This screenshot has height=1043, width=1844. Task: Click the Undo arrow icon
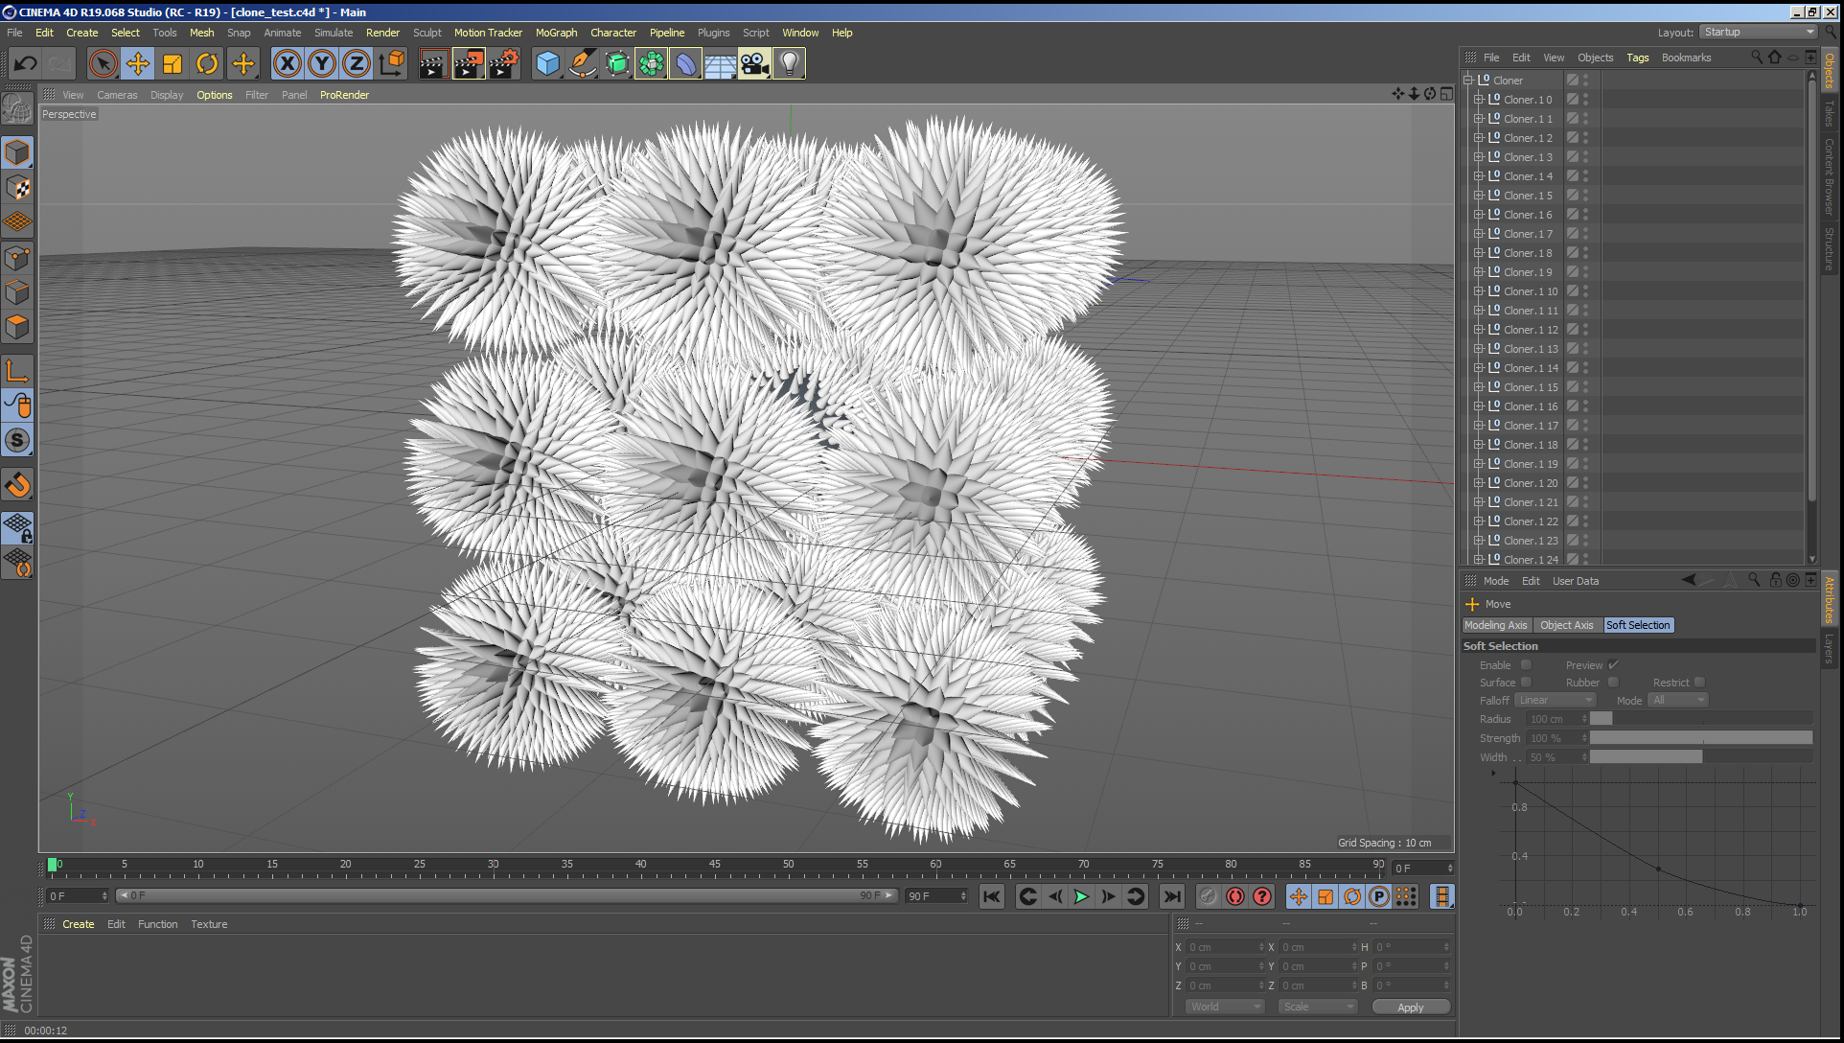[26, 64]
